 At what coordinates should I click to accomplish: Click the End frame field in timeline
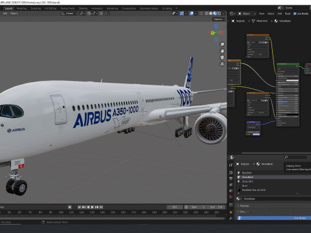click(x=216, y=207)
